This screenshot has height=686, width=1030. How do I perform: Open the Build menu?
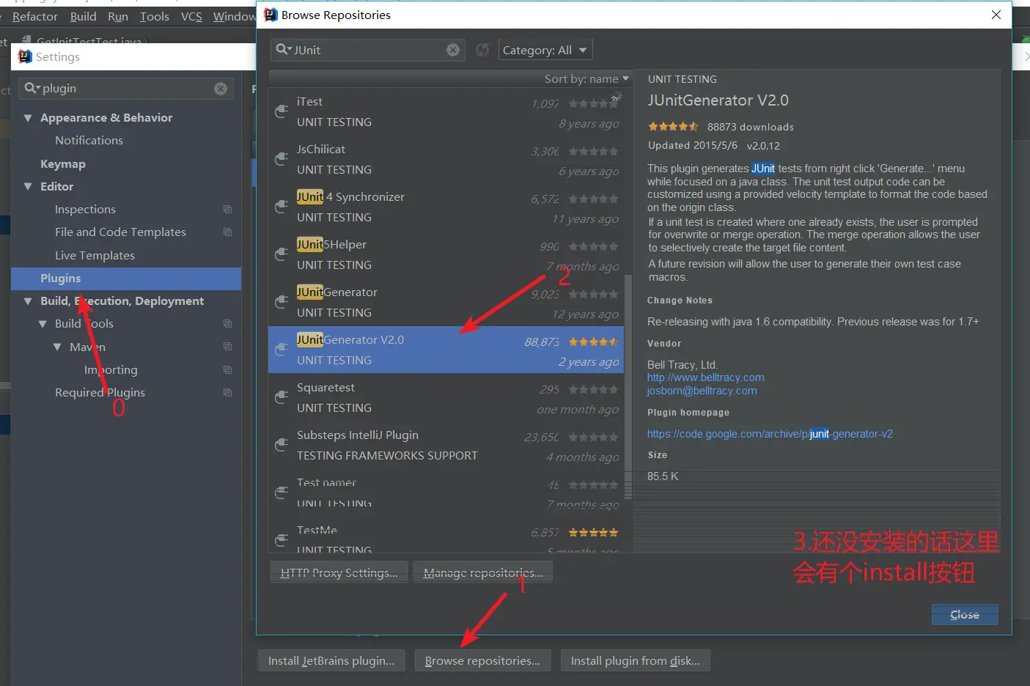click(83, 16)
